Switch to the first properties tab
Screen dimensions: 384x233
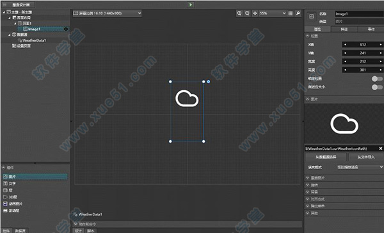coord(317,29)
